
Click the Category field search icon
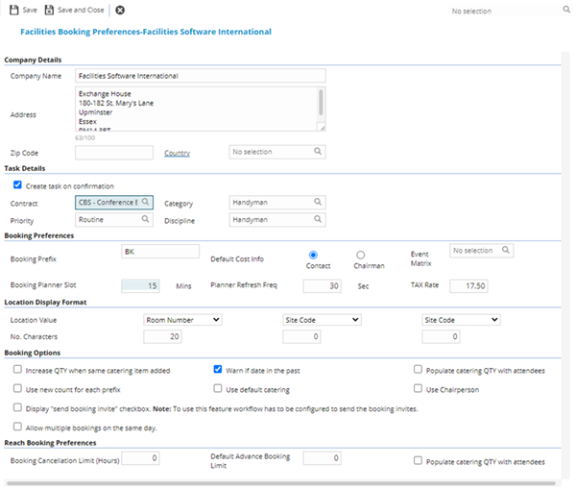pyautogui.click(x=318, y=203)
